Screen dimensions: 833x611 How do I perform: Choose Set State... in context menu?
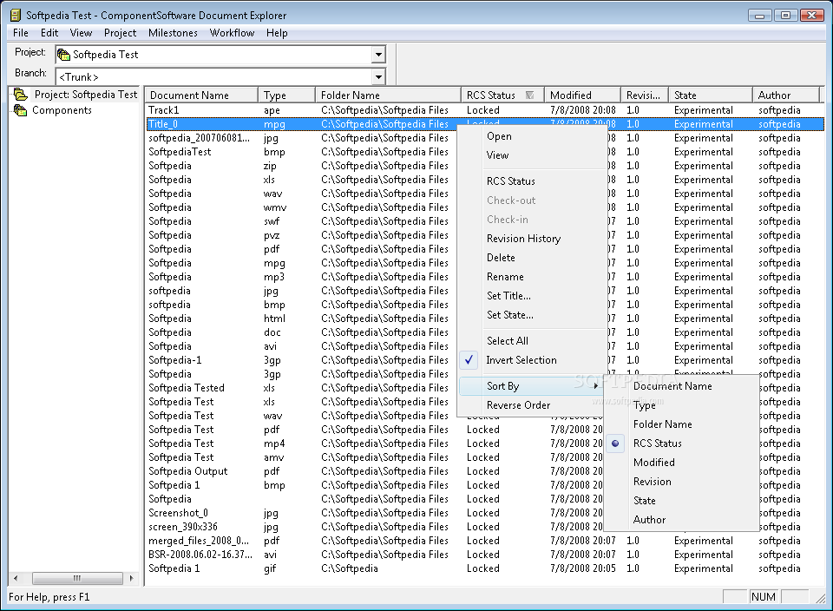(x=531, y=315)
